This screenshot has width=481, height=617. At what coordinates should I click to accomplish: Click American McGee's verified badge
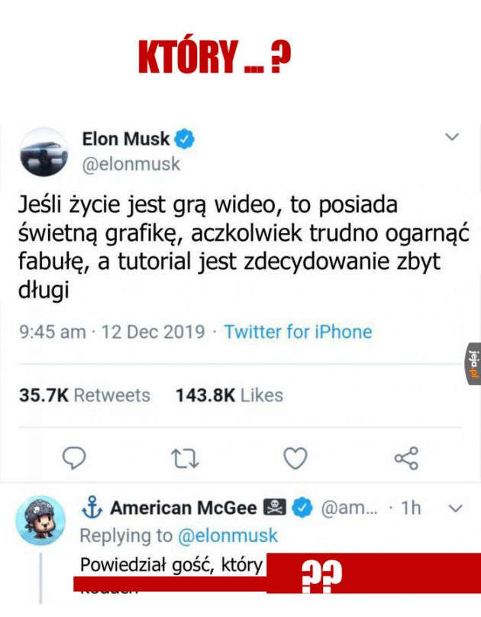pyautogui.click(x=304, y=508)
